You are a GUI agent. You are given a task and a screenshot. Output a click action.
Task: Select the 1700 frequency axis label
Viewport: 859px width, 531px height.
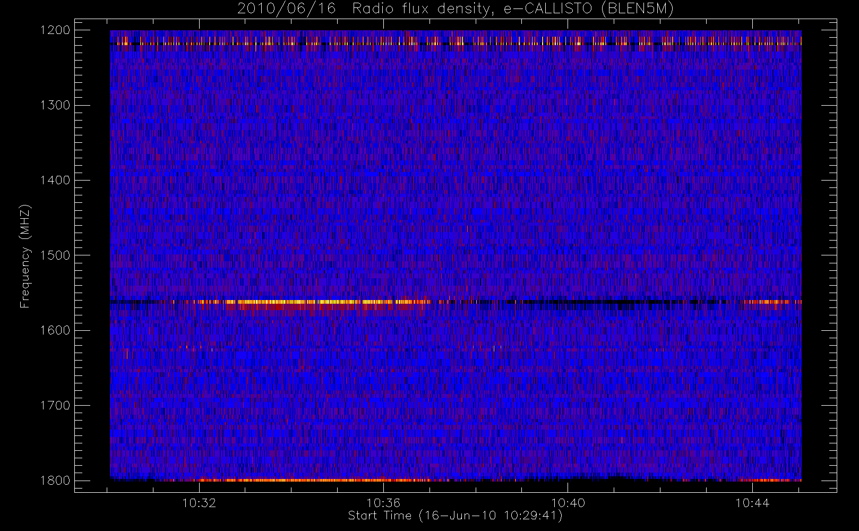tap(55, 405)
